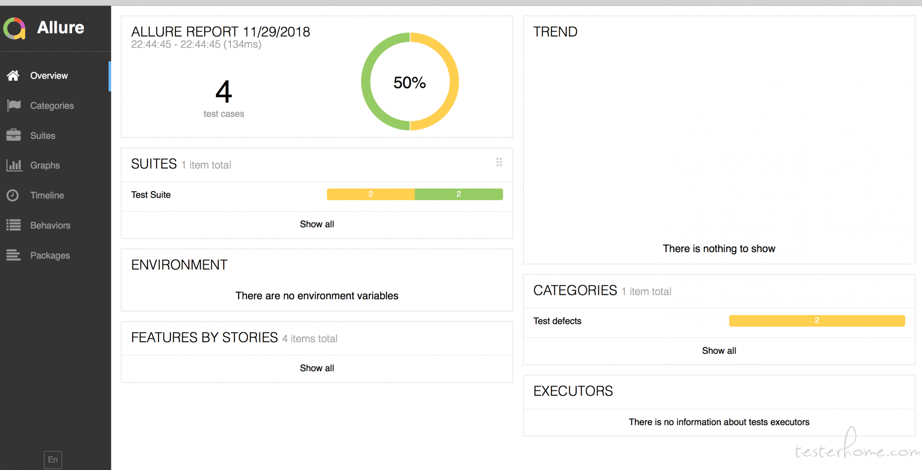Click the yellow arc of the donut chart
Image resolution: width=922 pixels, height=470 pixels.
coord(454,82)
